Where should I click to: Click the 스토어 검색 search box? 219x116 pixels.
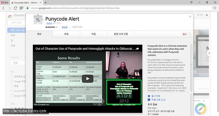tap(16, 22)
